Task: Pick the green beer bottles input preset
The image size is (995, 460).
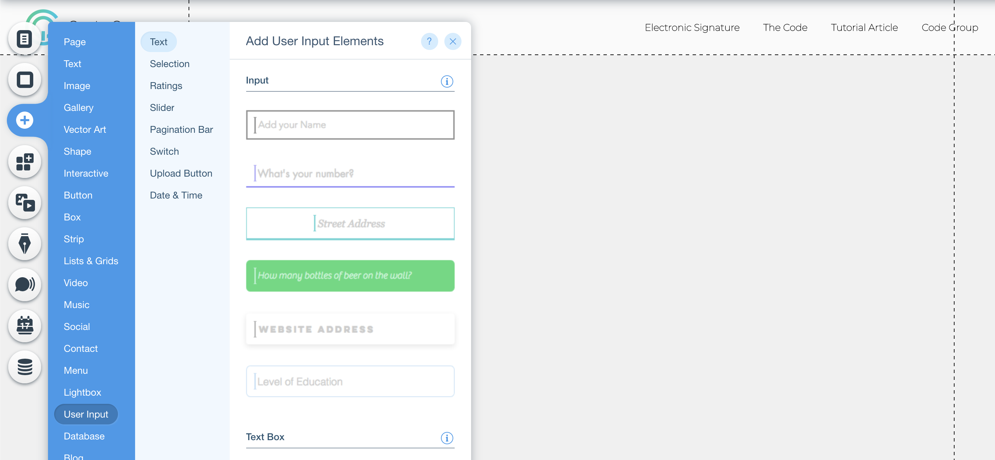Action: pos(350,276)
